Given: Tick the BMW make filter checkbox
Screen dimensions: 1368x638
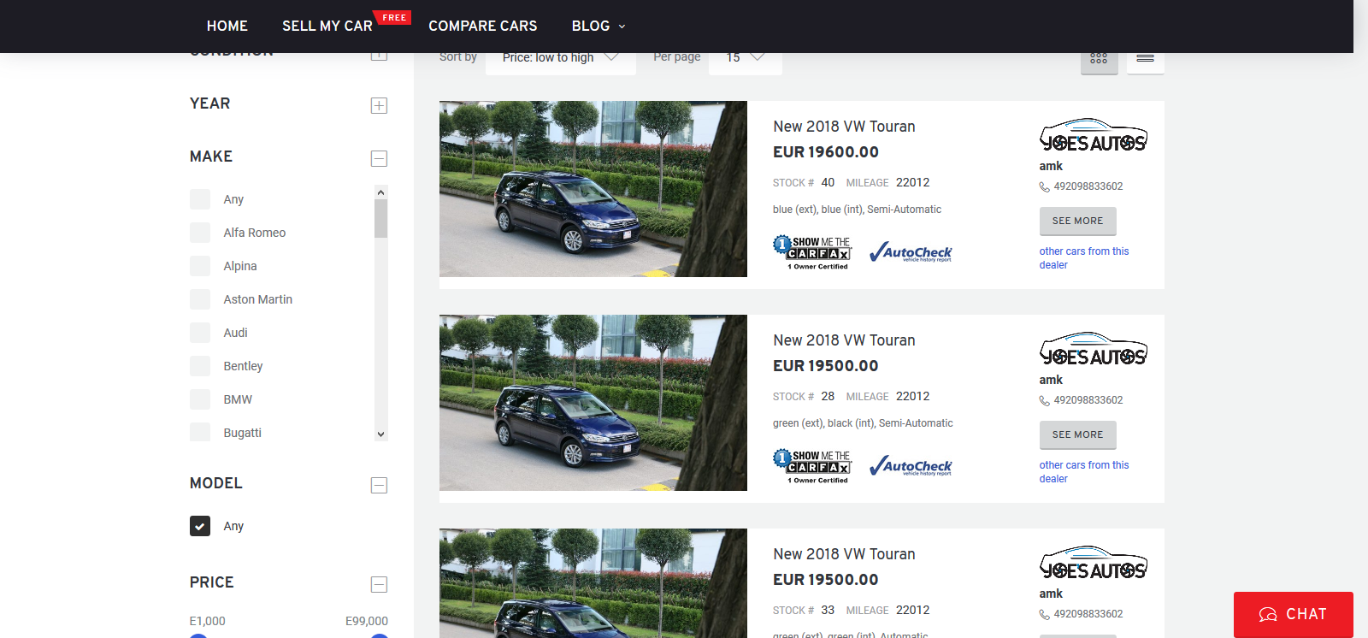Looking at the screenshot, I should [x=200, y=399].
